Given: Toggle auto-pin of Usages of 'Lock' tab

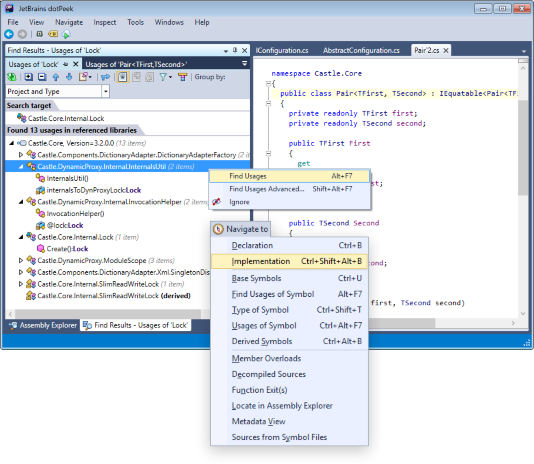Looking at the screenshot, I should point(65,64).
